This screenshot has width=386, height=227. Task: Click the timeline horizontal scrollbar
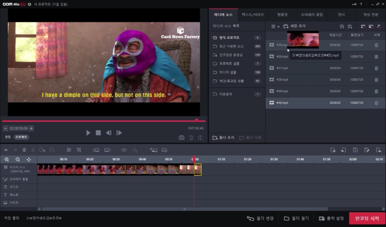tap(184, 209)
